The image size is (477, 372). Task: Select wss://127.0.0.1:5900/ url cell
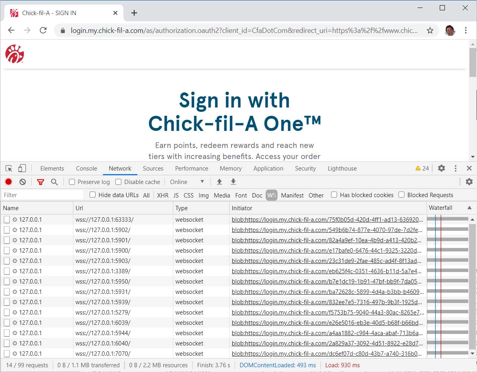coord(123,250)
